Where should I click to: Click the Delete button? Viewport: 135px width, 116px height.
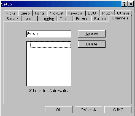pos(92,44)
